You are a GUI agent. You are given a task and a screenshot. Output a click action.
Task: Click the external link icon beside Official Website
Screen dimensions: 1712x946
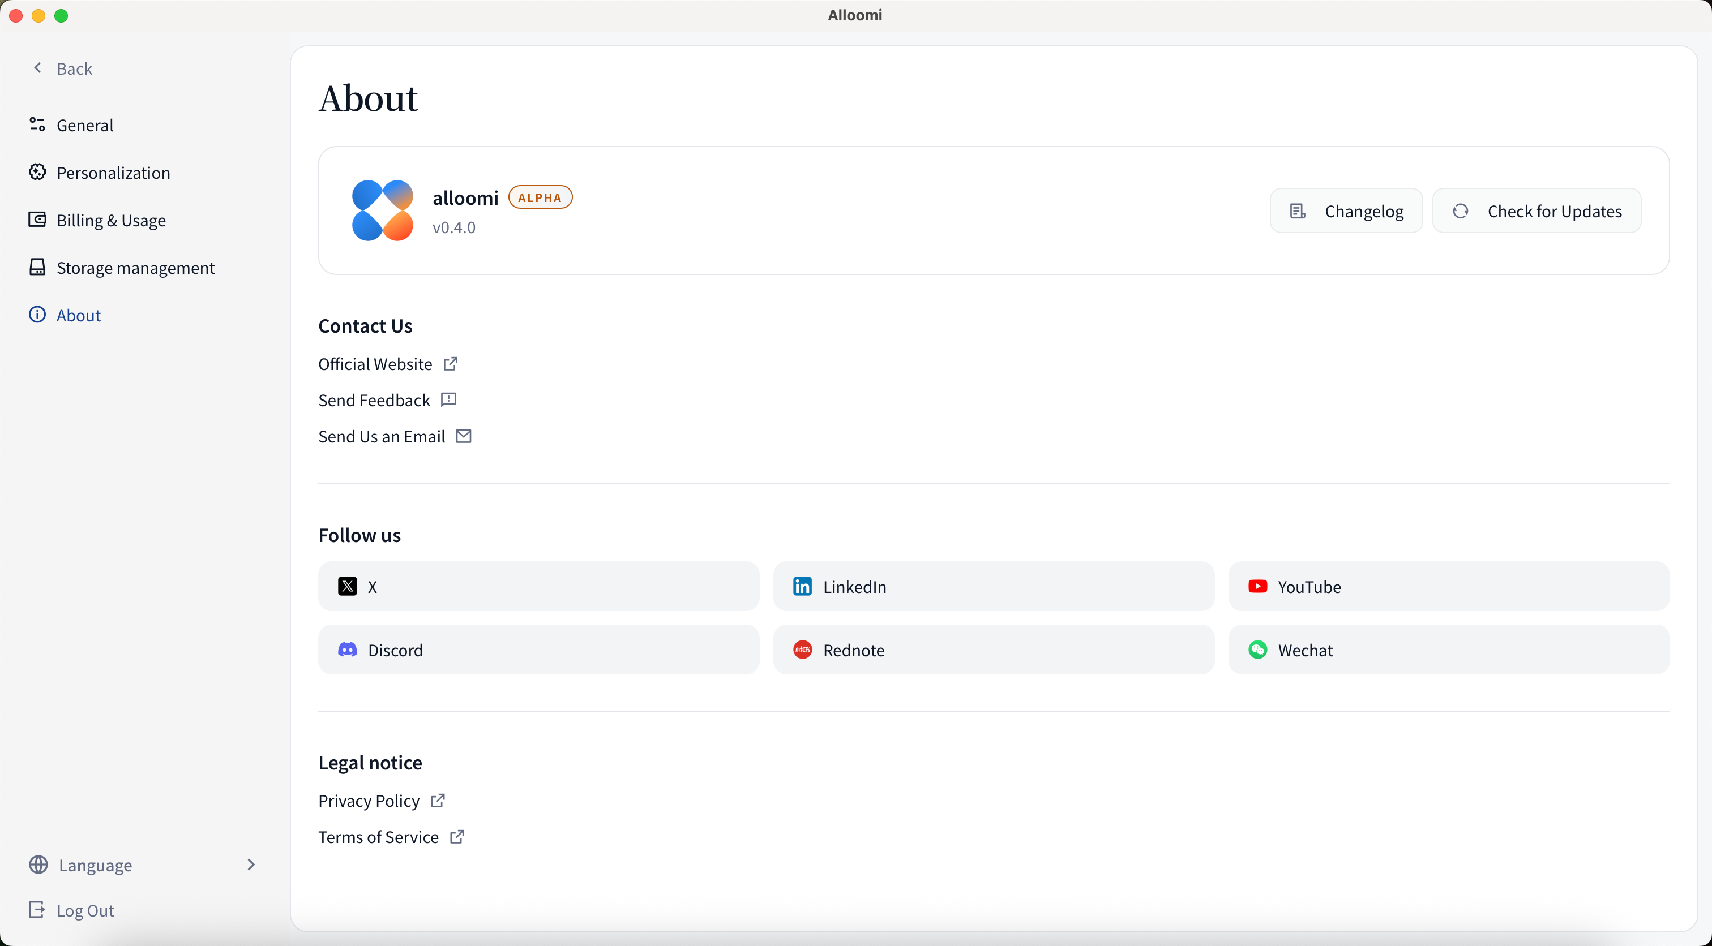pyautogui.click(x=451, y=363)
